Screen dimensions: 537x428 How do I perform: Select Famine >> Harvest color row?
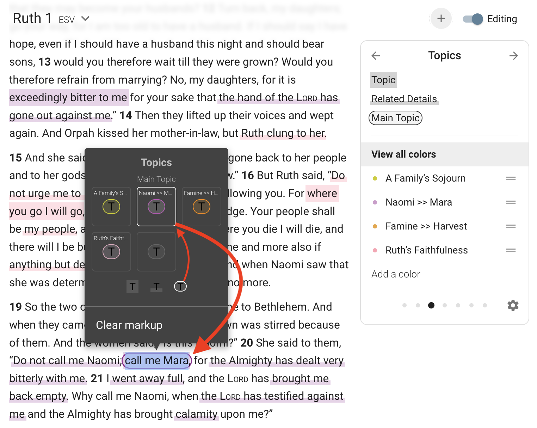point(444,226)
